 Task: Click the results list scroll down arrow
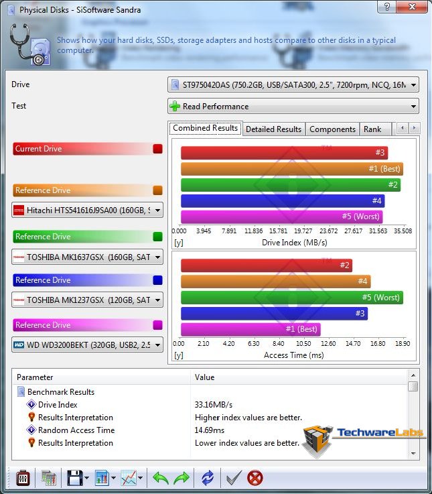pyautogui.click(x=413, y=453)
